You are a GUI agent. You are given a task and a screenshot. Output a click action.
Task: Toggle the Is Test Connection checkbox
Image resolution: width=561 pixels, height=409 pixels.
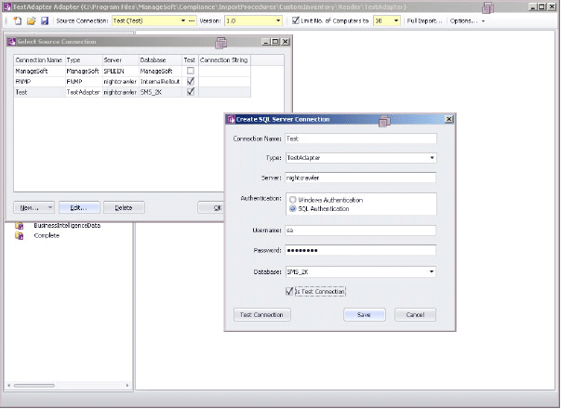[290, 291]
